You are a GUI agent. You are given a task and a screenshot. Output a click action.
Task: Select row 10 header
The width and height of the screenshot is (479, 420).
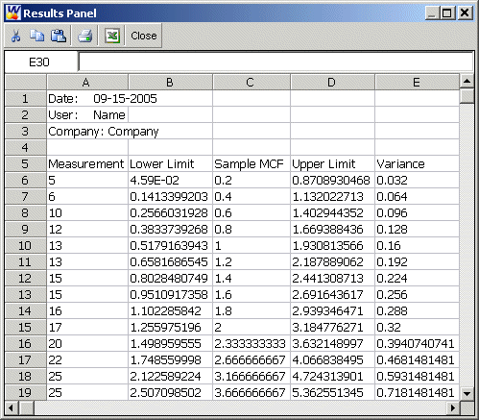26,246
